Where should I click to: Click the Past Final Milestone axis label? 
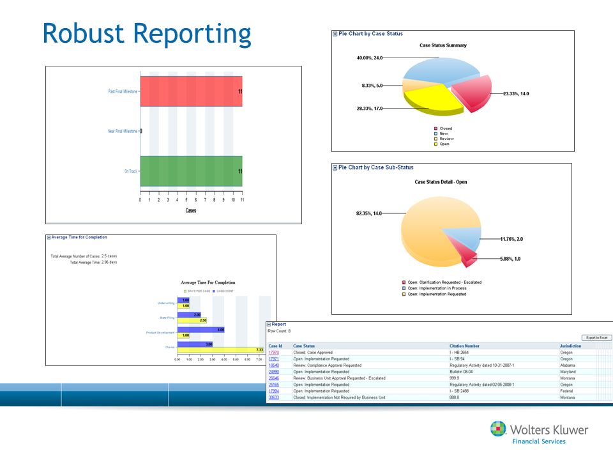tap(123, 91)
